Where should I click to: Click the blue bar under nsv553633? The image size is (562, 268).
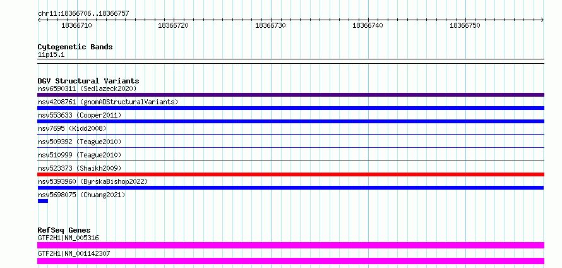(290, 121)
